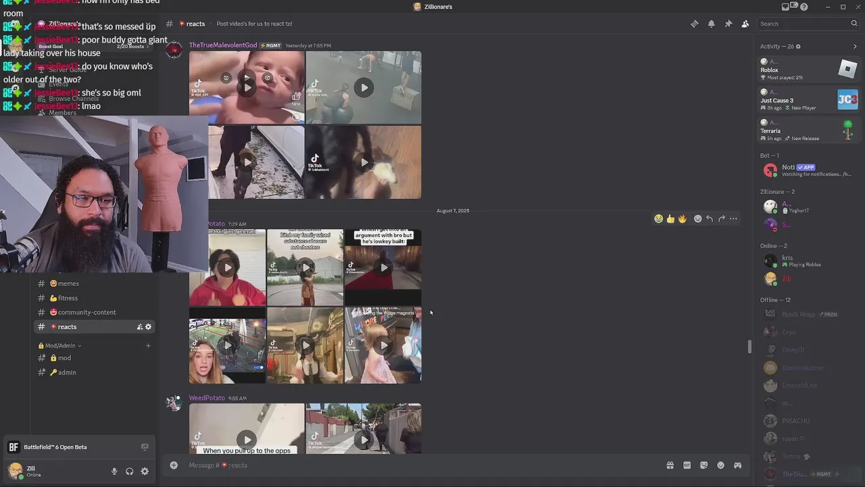Open Black Mass offline member
865x487 pixels.
(809, 315)
